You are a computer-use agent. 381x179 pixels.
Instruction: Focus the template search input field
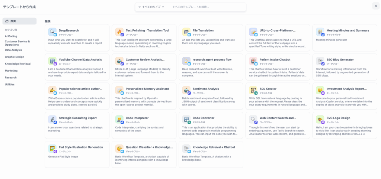[206, 7]
